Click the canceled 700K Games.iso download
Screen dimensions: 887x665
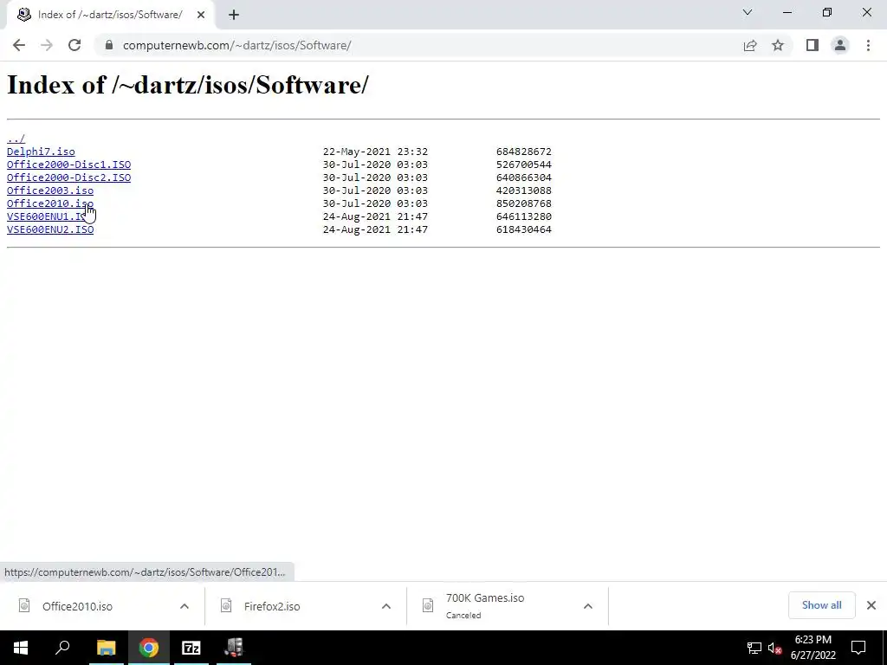485,605
